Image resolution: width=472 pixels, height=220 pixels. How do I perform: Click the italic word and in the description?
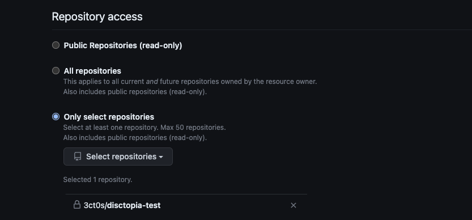coord(152,82)
